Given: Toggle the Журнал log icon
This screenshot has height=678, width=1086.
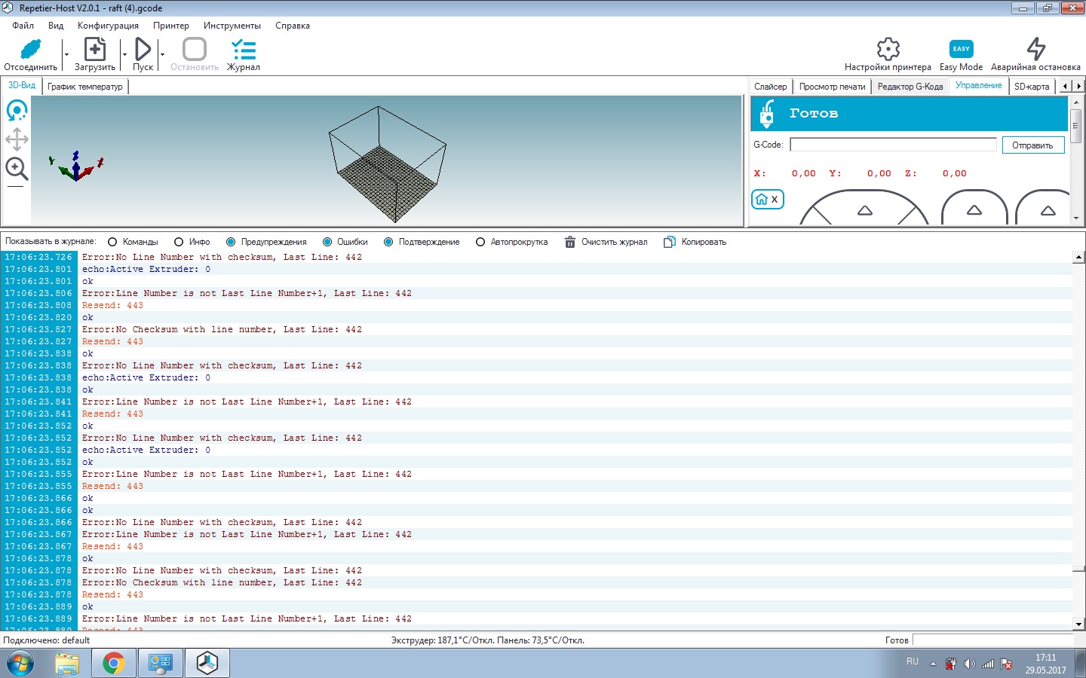Looking at the screenshot, I should coord(244,50).
